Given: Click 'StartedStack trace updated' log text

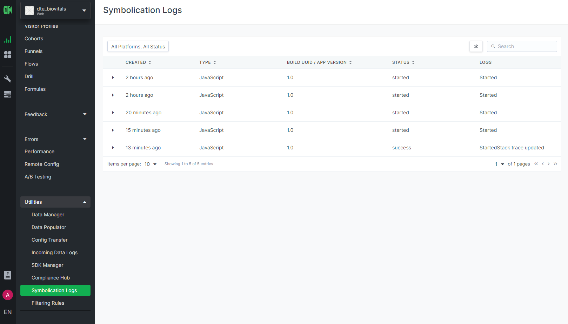Looking at the screenshot, I should (512, 148).
